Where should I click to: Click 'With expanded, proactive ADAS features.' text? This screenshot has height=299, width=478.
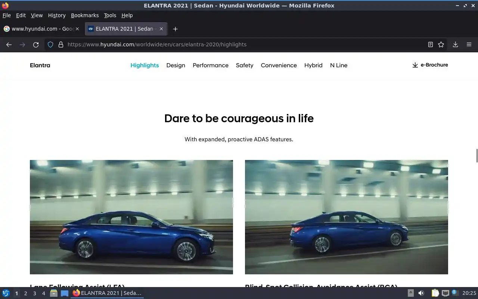pos(239,139)
